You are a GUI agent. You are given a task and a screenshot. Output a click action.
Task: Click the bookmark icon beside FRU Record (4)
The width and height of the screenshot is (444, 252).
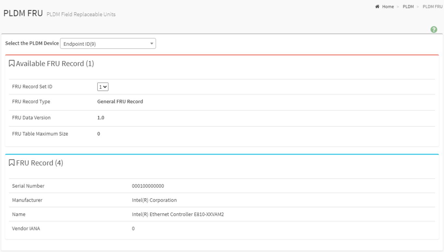tap(11, 163)
